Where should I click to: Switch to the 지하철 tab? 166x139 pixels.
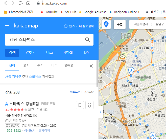[x=68, y=53]
